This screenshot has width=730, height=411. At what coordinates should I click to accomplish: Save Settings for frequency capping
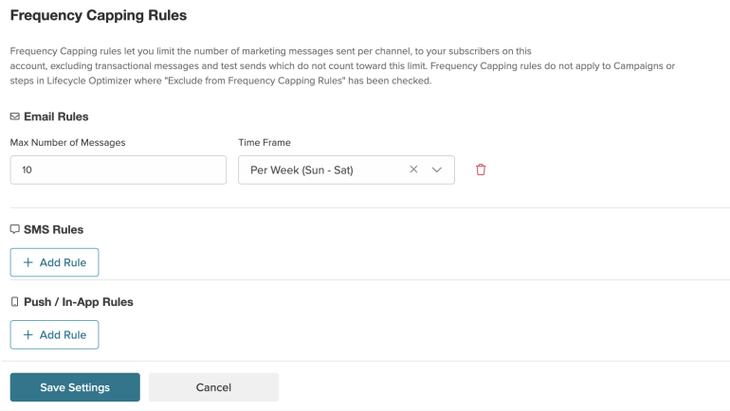pyautogui.click(x=75, y=387)
